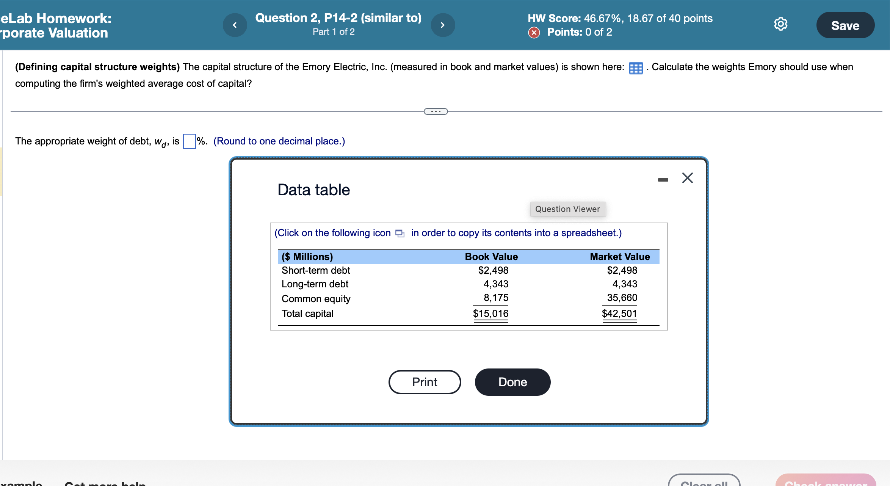Screen dimensions: 890x486
Task: Click the Question Viewer icon button
Action: point(567,209)
